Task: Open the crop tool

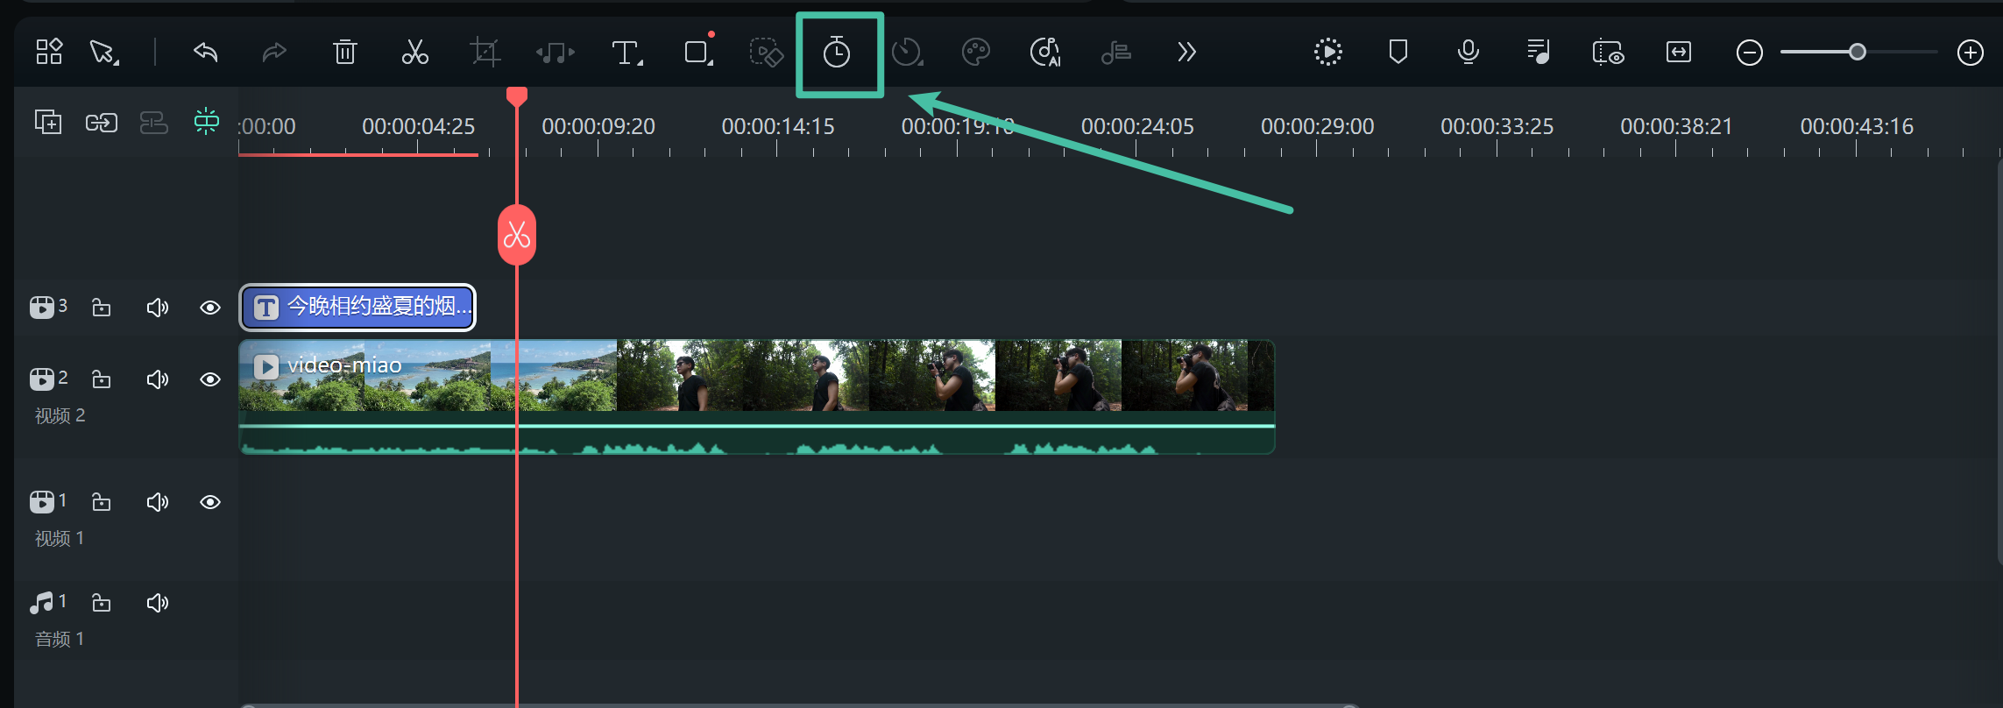Action: point(485,53)
